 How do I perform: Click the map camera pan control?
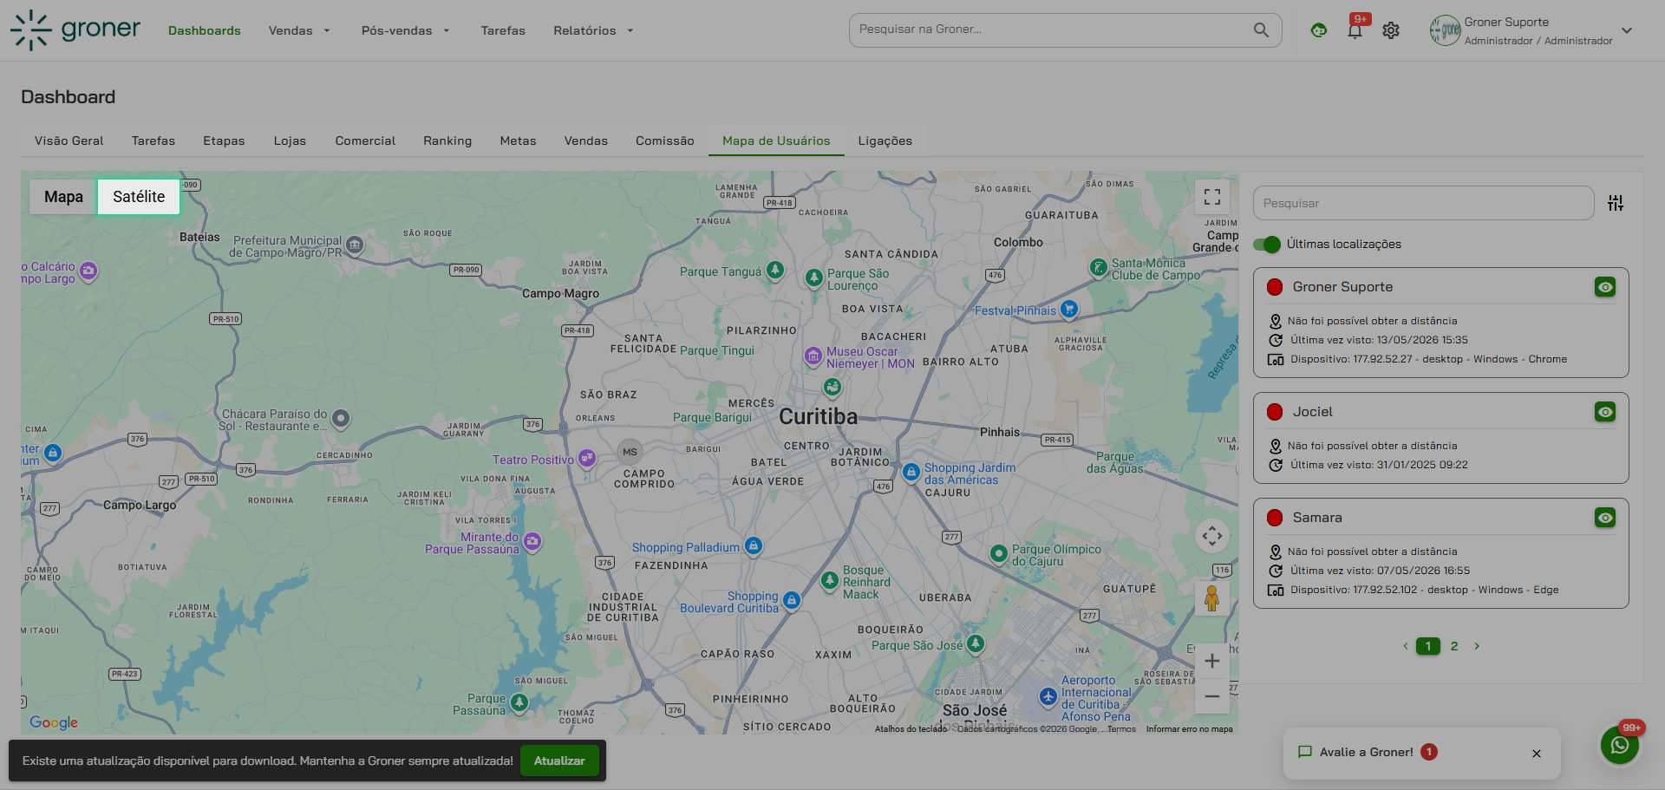[x=1212, y=536]
